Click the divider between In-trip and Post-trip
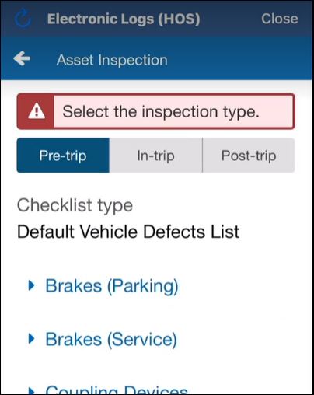The image size is (314, 395). point(202,156)
